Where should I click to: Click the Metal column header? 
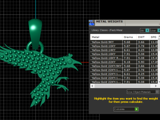106,37
